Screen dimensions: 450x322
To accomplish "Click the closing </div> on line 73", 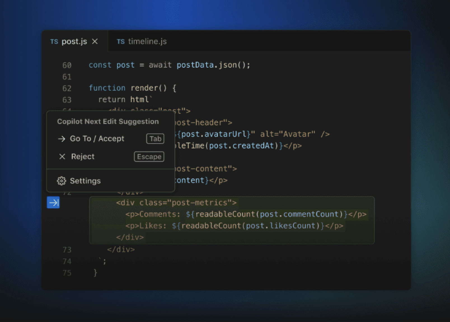I will click(121, 249).
